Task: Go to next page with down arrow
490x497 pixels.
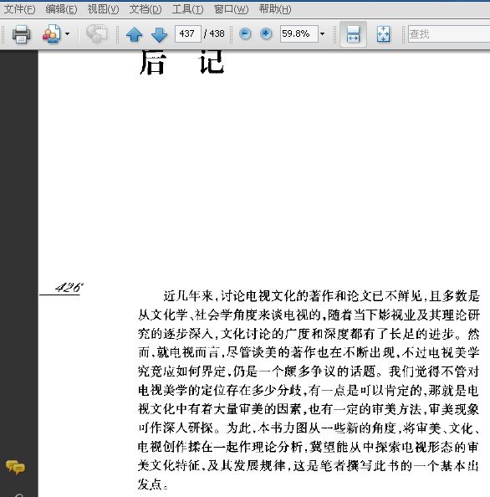Action: (160, 34)
